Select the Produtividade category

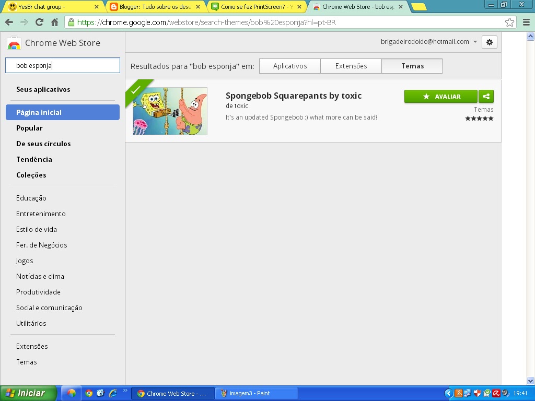[38, 292]
